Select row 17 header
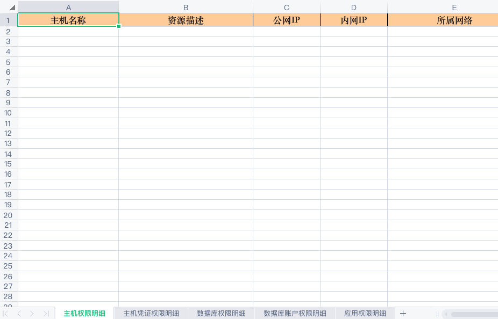The image size is (498, 319). coord(9,184)
